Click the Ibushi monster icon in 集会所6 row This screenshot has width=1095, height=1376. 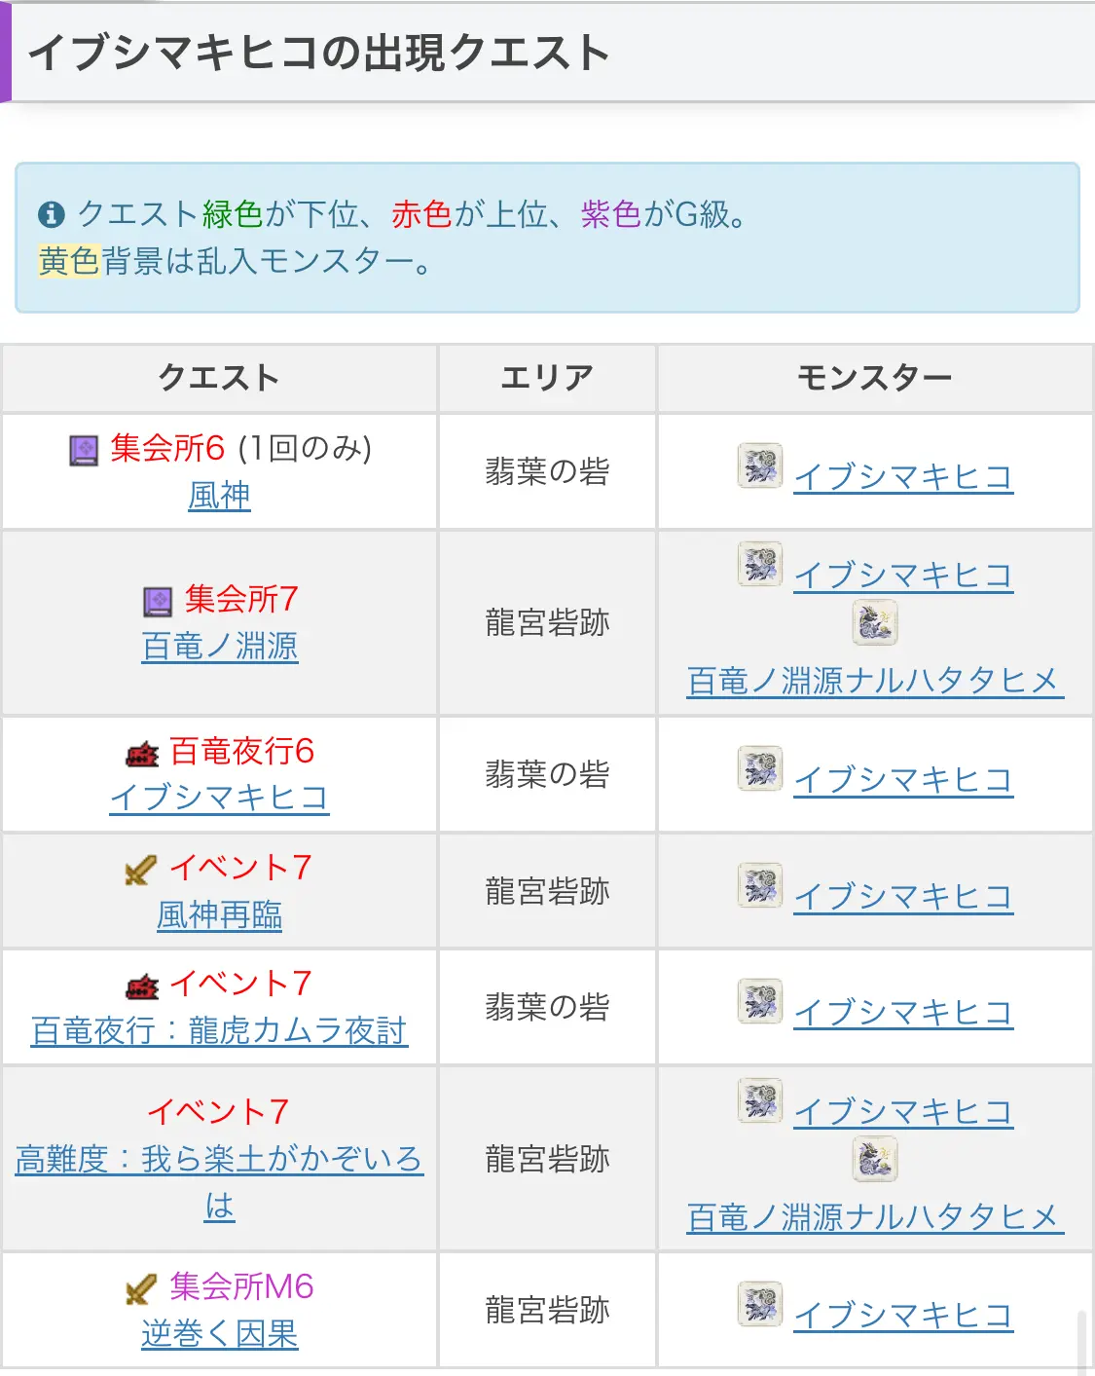pos(760,465)
